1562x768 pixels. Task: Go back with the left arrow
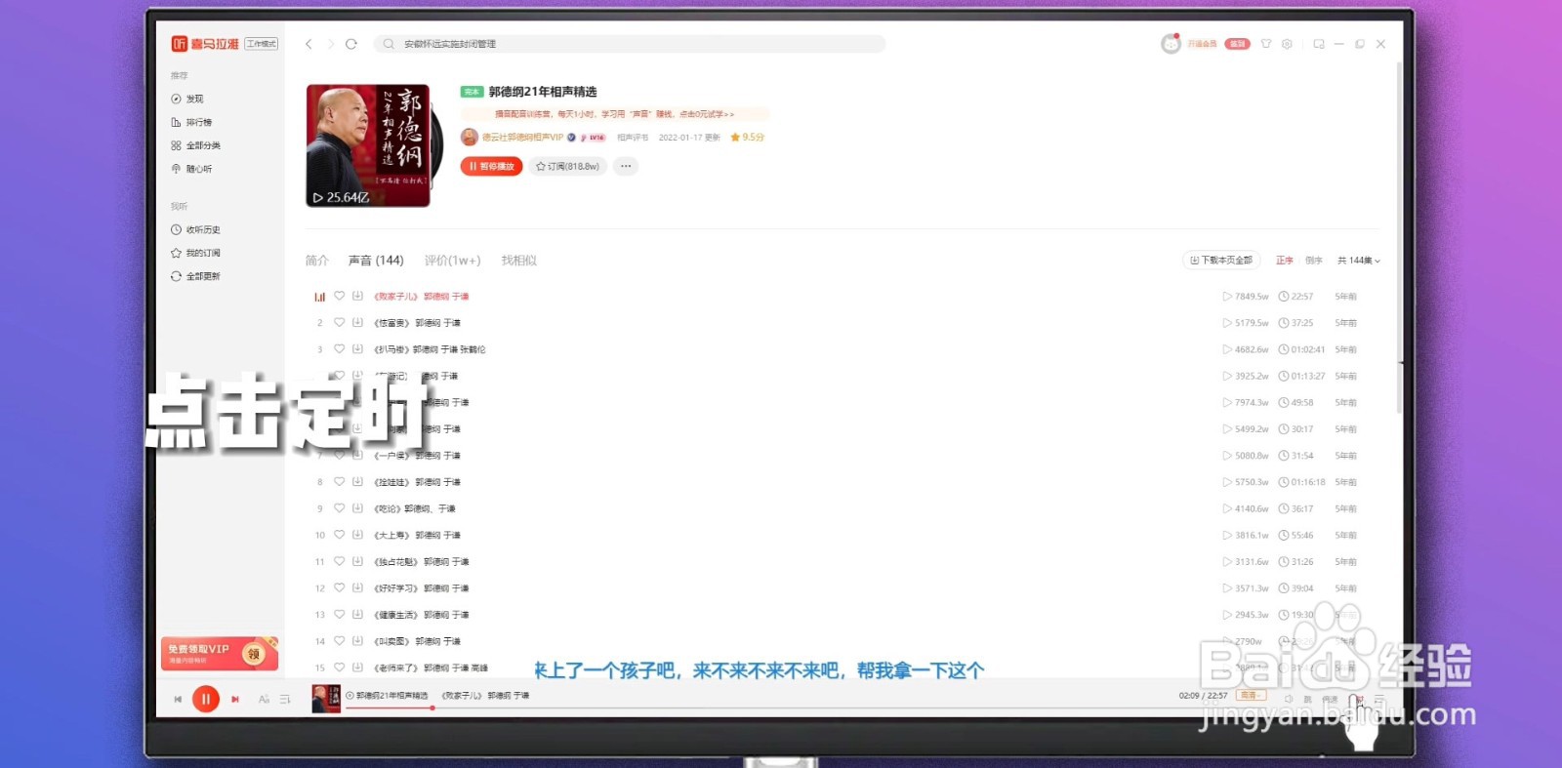(308, 44)
